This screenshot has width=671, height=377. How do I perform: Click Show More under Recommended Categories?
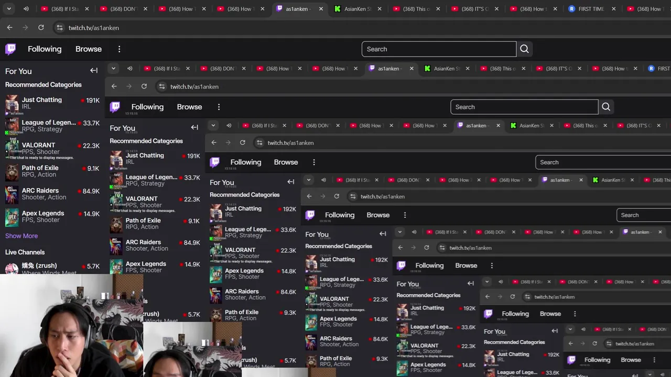(x=21, y=236)
